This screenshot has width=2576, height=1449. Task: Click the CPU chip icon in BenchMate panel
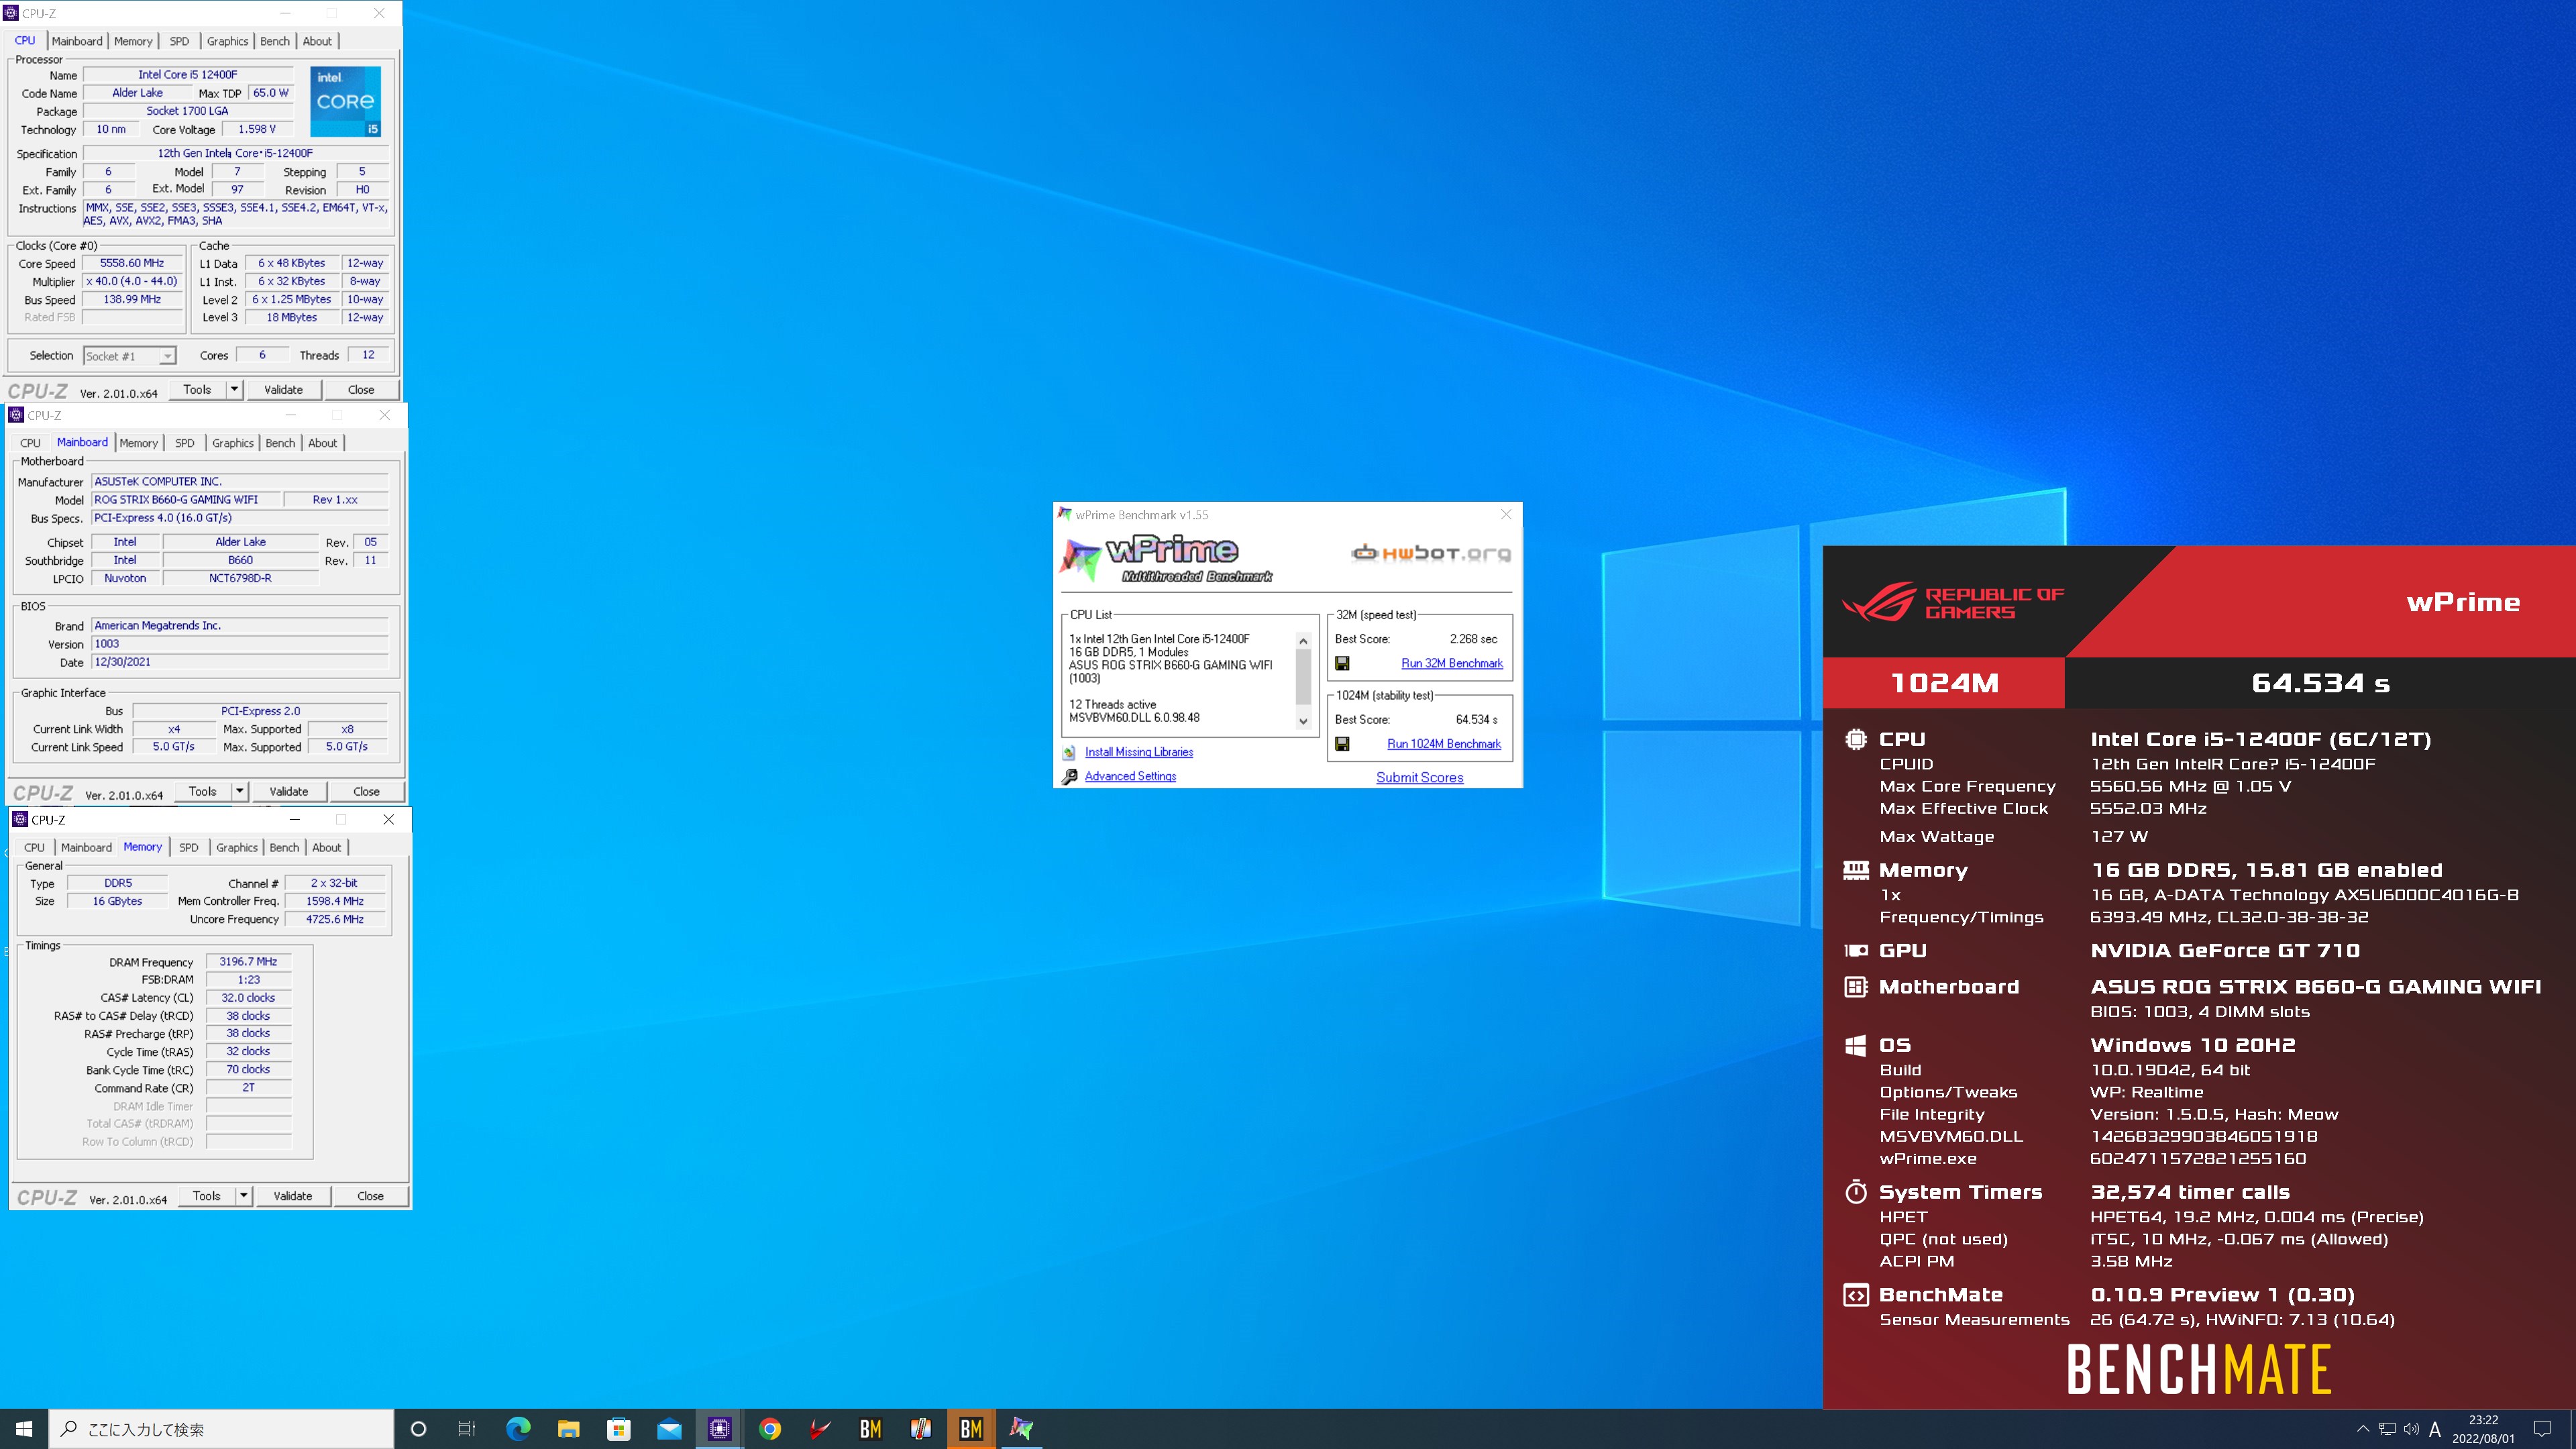point(1855,739)
